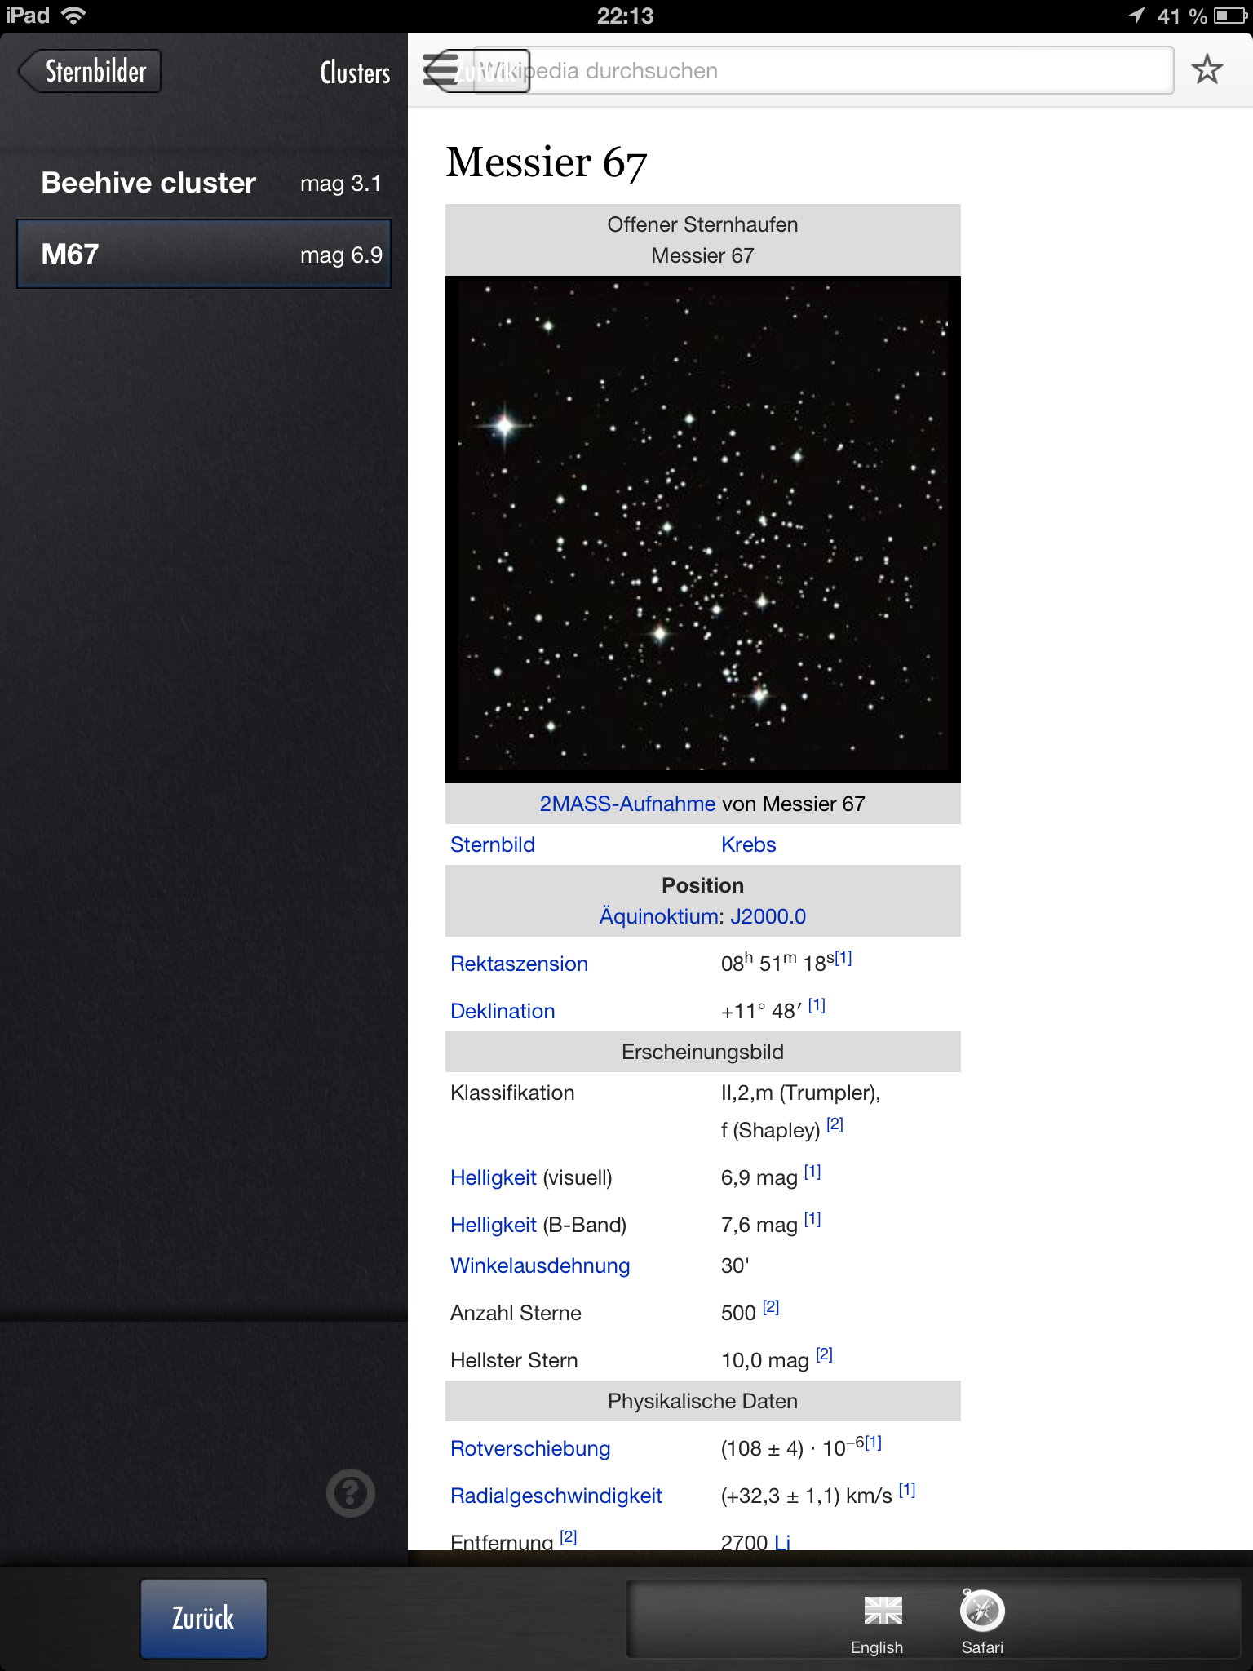
Task: Follow the Krebs constellation link
Action: coord(748,844)
